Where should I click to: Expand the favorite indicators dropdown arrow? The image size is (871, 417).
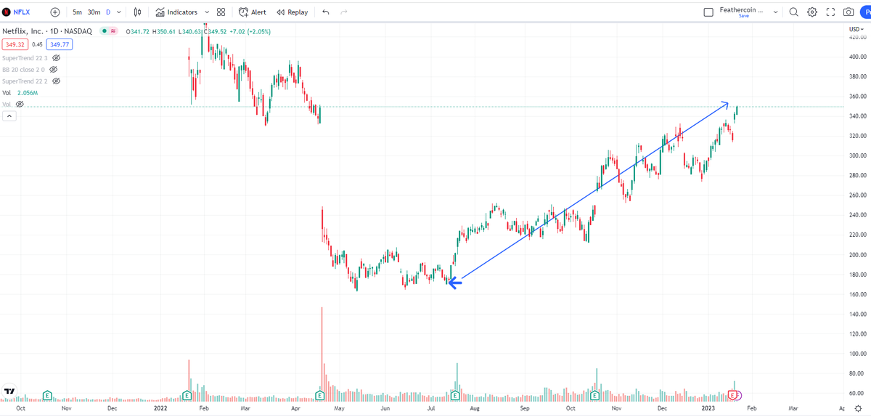pos(207,12)
